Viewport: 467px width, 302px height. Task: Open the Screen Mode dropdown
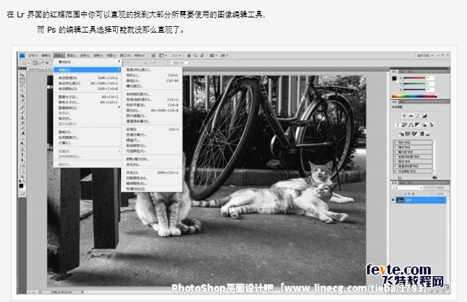click(x=224, y=55)
